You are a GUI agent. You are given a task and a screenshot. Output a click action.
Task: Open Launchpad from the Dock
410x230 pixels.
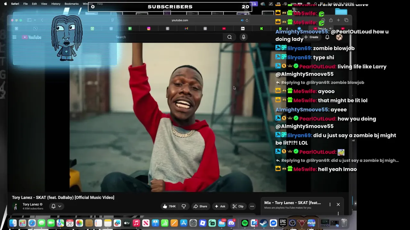point(22,223)
